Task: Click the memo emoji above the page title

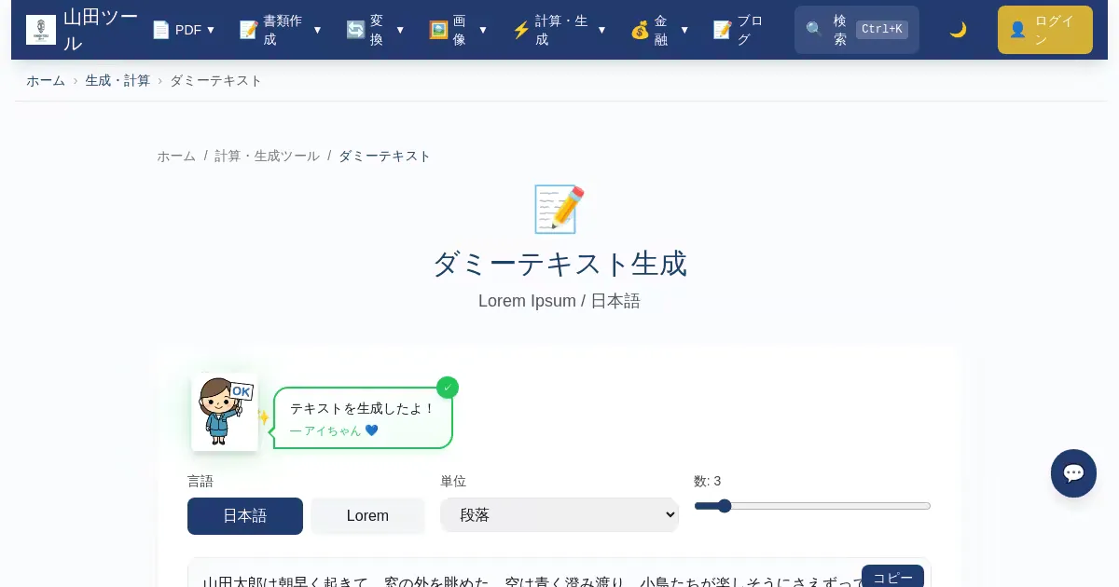Action: pyautogui.click(x=559, y=209)
